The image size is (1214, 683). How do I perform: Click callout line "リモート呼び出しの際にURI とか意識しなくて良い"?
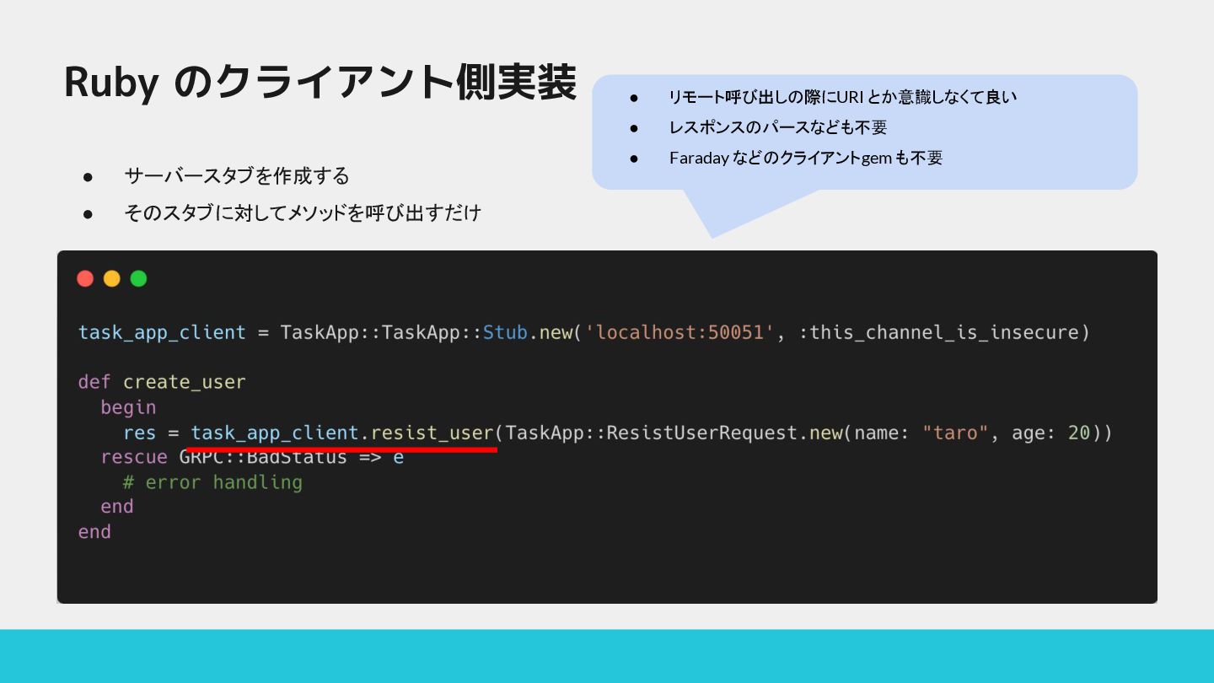point(843,97)
